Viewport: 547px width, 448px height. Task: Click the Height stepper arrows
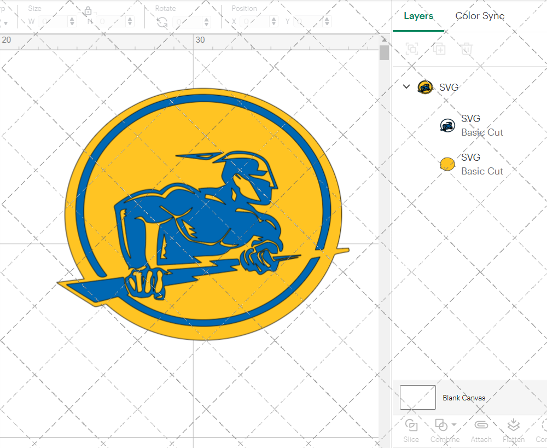pyautogui.click(x=130, y=22)
